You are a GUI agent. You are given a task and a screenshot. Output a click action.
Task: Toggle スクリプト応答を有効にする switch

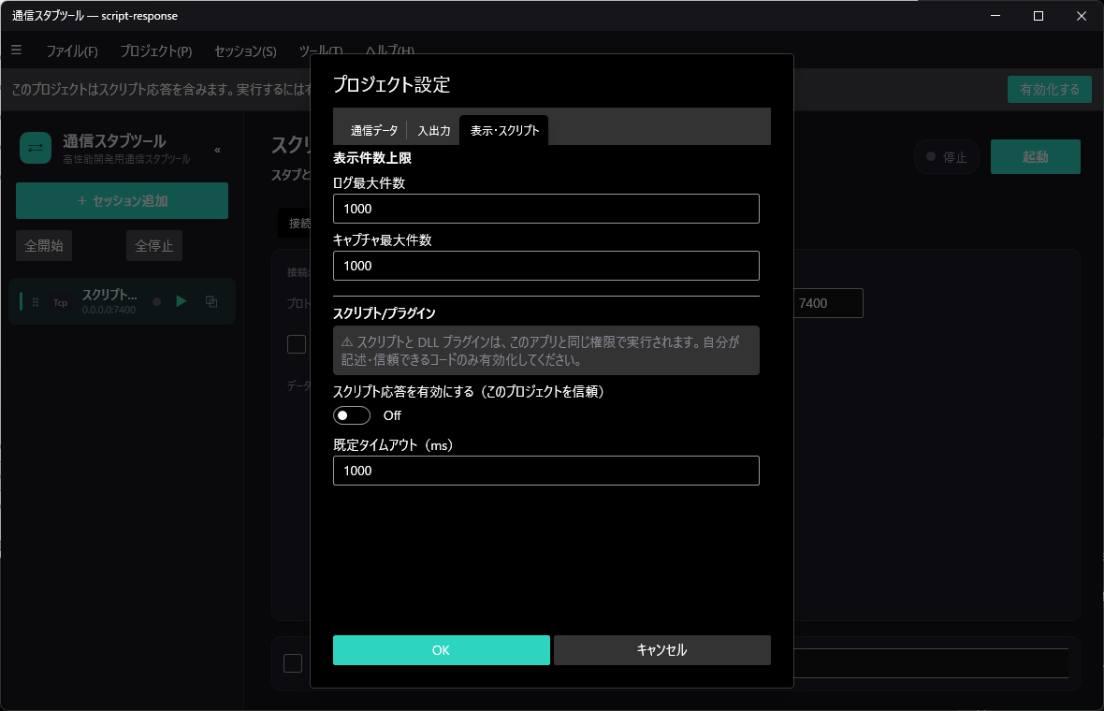352,415
